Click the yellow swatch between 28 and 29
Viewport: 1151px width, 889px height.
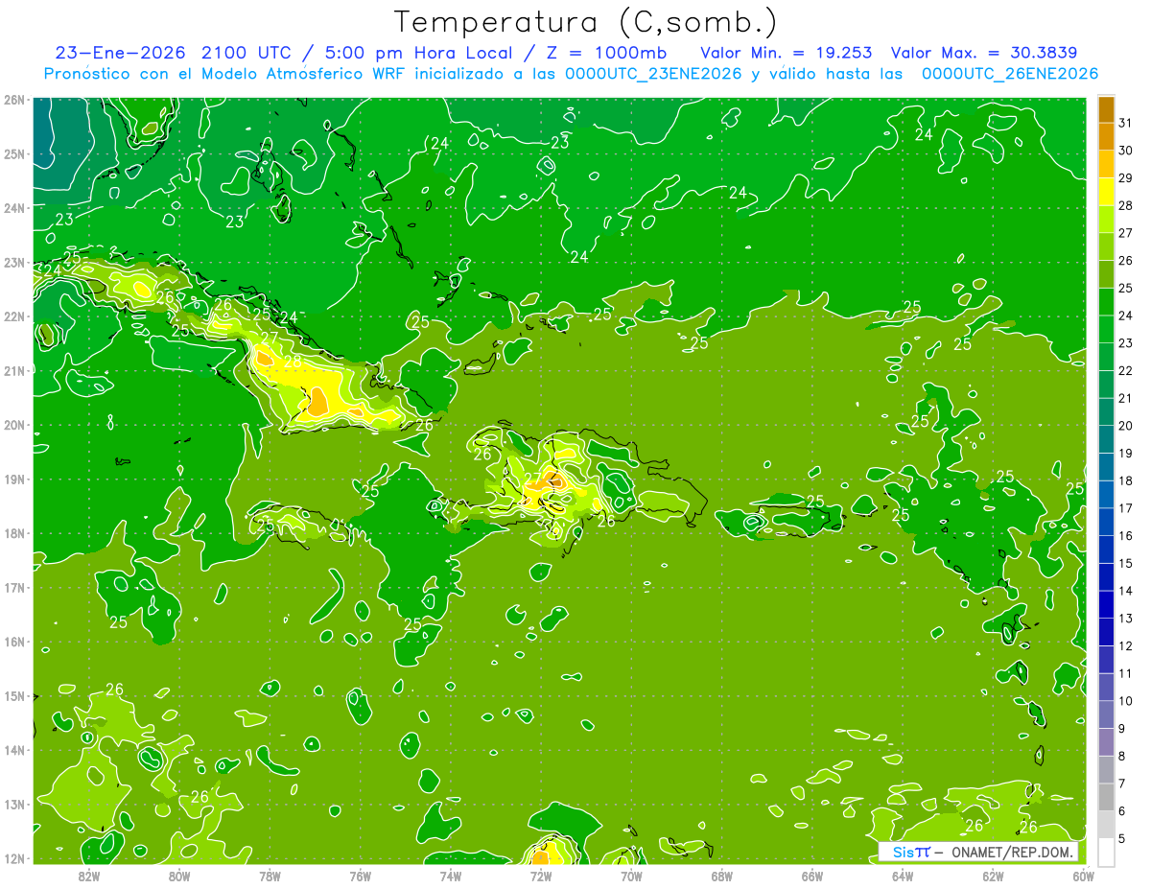(x=1106, y=192)
